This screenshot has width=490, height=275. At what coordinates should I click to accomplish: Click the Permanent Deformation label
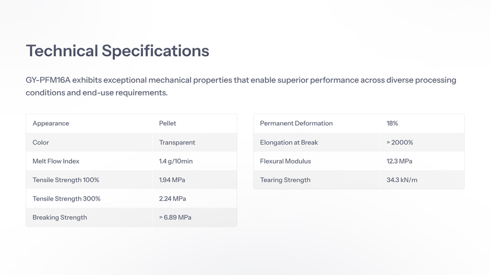[296, 123]
